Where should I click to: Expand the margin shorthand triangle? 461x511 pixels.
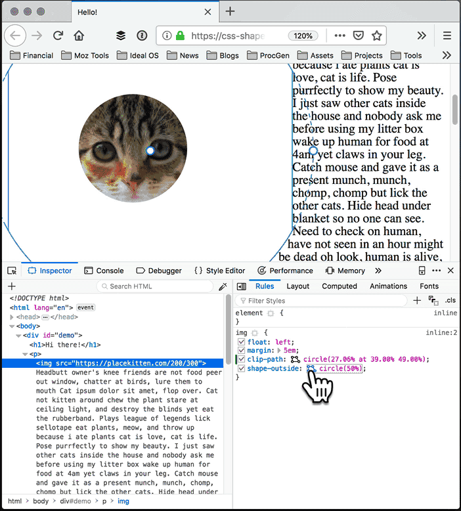(x=279, y=351)
